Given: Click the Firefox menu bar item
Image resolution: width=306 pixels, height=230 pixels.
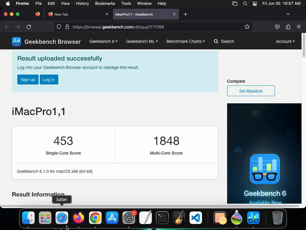Looking at the screenshot, I should (22, 4).
